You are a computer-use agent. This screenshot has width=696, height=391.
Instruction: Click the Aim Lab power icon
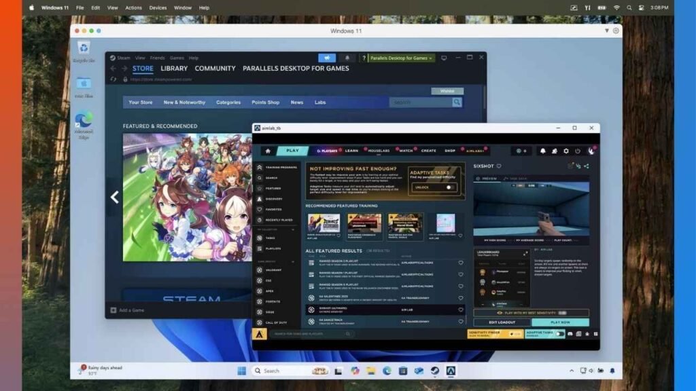pyautogui.click(x=578, y=151)
